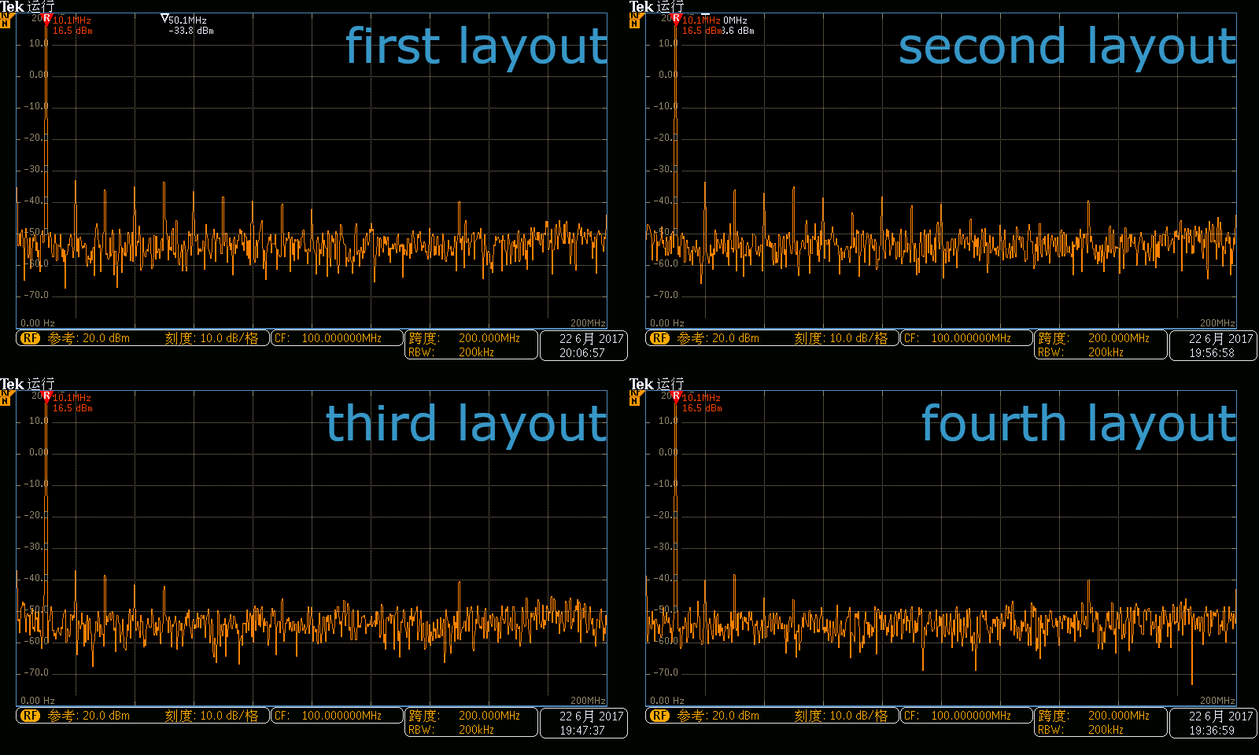Click 跨度 200.000MHz span in second layout
Image resolution: width=1259 pixels, height=755 pixels.
coord(1094,338)
